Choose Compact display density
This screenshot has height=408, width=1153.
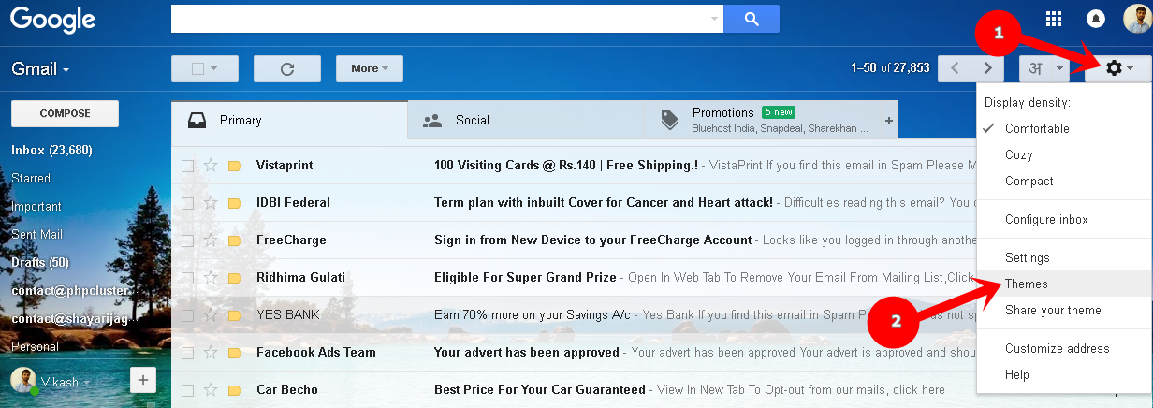(x=1029, y=181)
